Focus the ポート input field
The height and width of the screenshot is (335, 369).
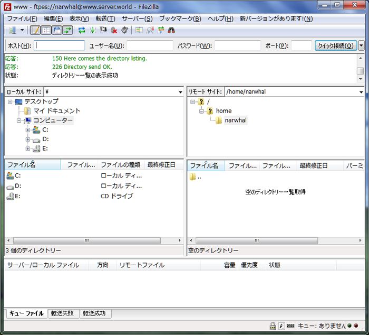(x=302, y=45)
